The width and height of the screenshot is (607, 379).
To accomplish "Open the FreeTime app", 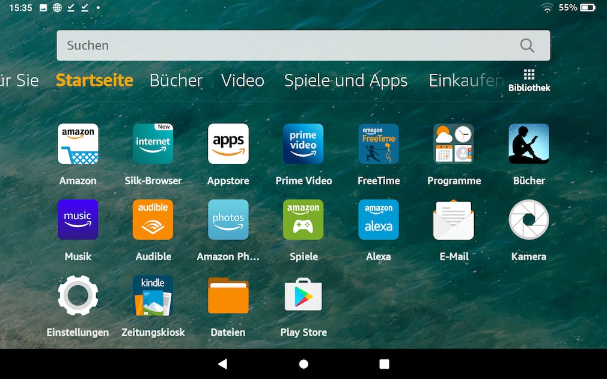I will coord(378,144).
